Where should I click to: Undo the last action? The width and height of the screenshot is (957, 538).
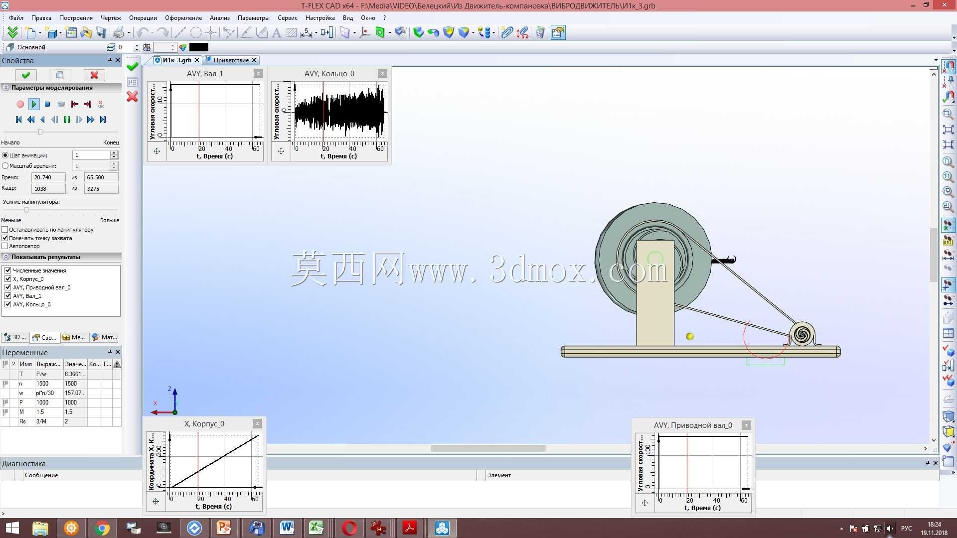point(143,33)
